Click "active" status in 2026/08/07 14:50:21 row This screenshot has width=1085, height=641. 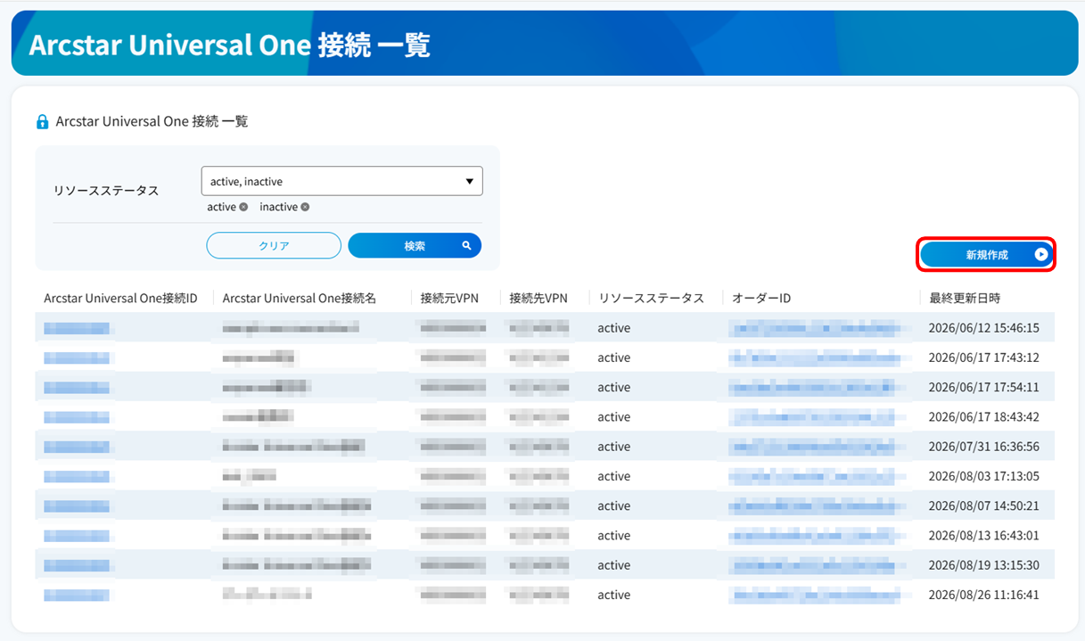pos(614,505)
